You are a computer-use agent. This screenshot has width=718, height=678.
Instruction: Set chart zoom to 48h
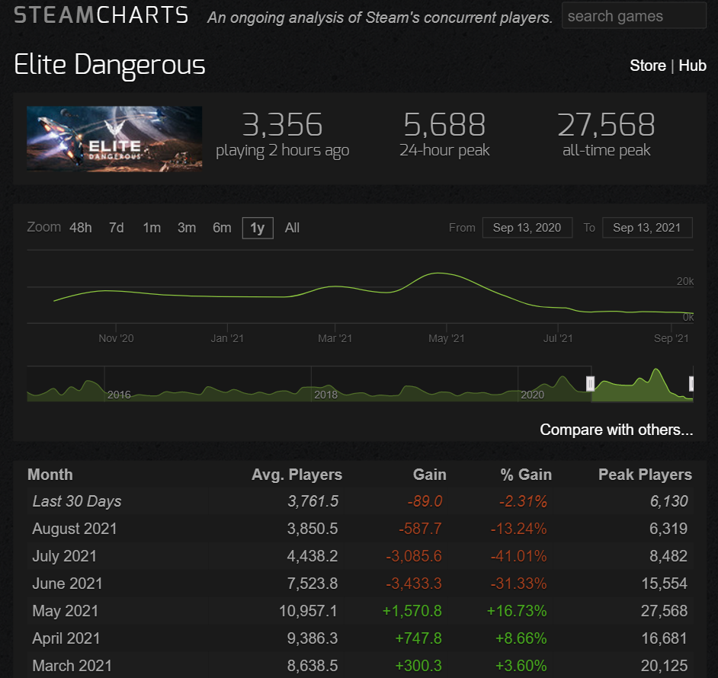tap(81, 228)
